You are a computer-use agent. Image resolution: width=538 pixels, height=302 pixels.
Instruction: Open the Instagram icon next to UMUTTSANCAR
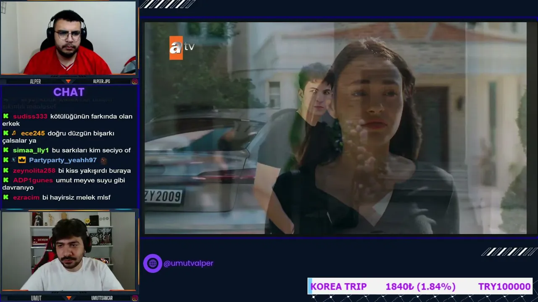point(134,298)
